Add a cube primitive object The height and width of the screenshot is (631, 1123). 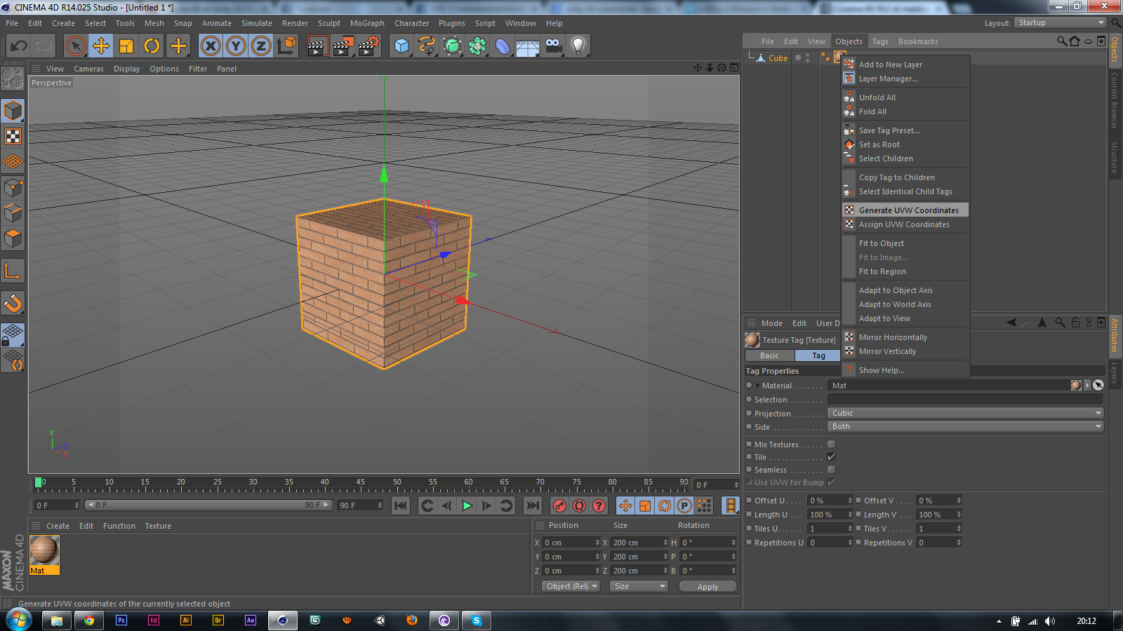(x=401, y=46)
